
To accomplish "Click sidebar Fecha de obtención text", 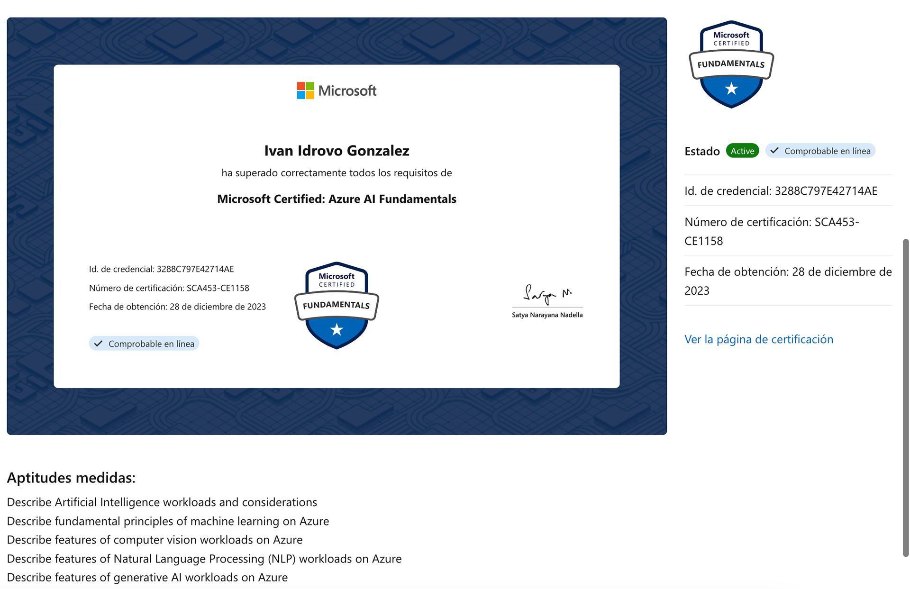I will 788,281.
